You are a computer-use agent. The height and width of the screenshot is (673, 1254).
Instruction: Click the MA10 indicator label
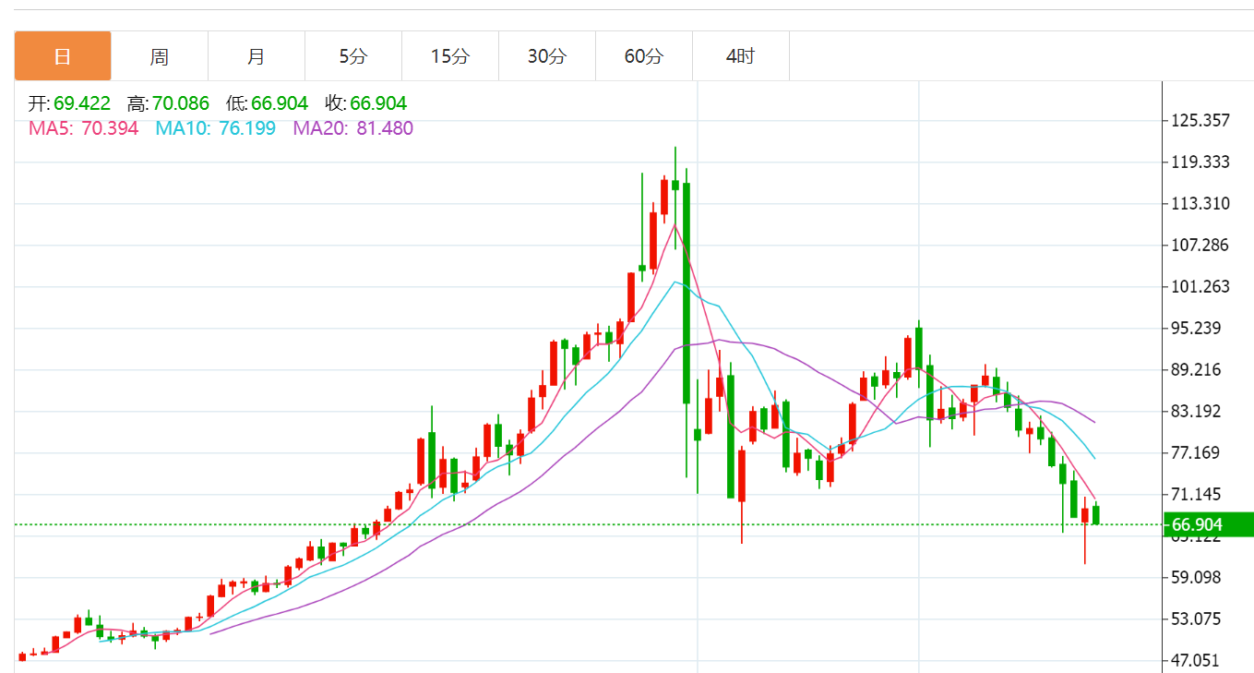click(215, 128)
